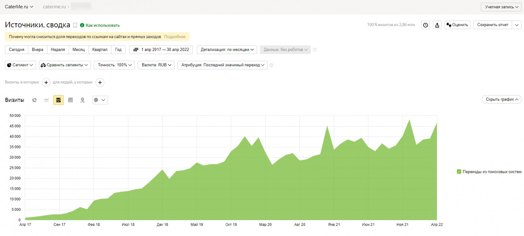Screen dimensions: 524x236
Task: Click the Визиты metric heading
Action: 14,100
